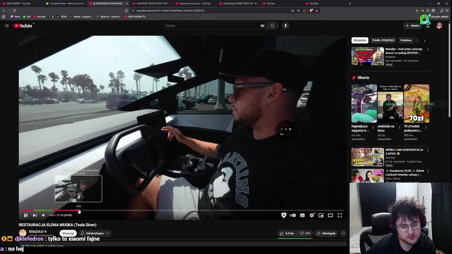Seek on the video progress bar
Screen dimensions: 452x254
[182, 210]
